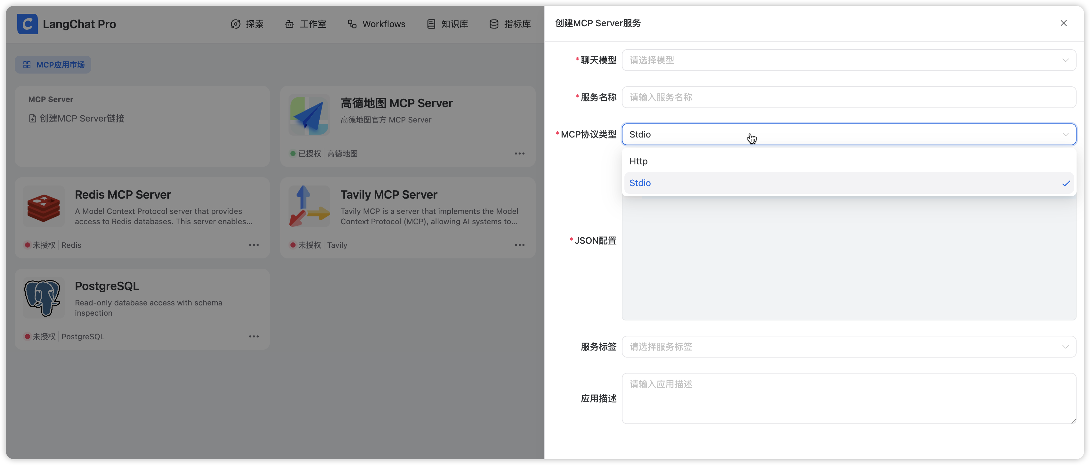The width and height of the screenshot is (1090, 465).
Task: Open the more options dots on the PostgreSQL card
Action: [x=254, y=336]
